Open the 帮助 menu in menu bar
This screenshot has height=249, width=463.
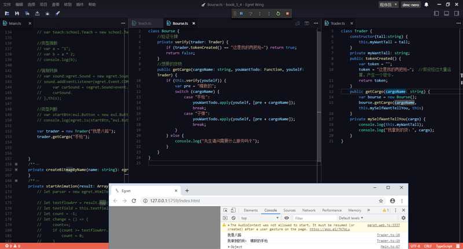click(x=92, y=5)
